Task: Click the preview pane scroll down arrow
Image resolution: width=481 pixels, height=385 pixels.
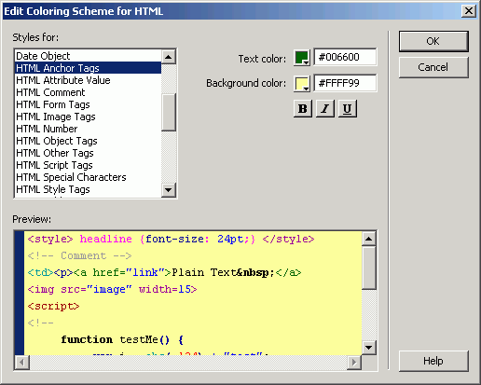Action: (369, 348)
